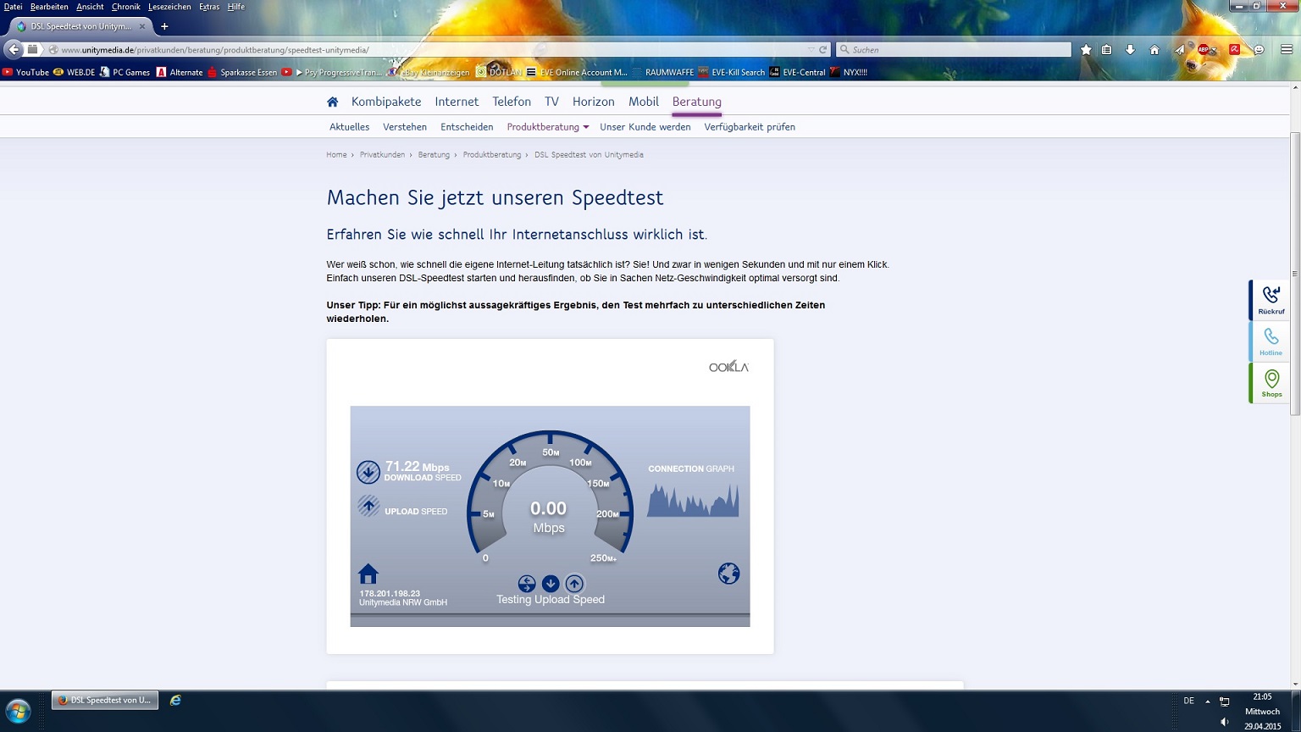
Task: Click the download test step icon
Action: pyautogui.click(x=551, y=584)
